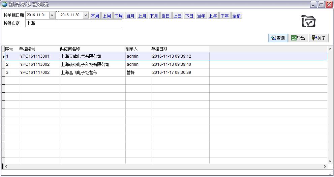Select row YPC161113002
This screenshot has width=334, height=177.
click(x=35, y=64)
